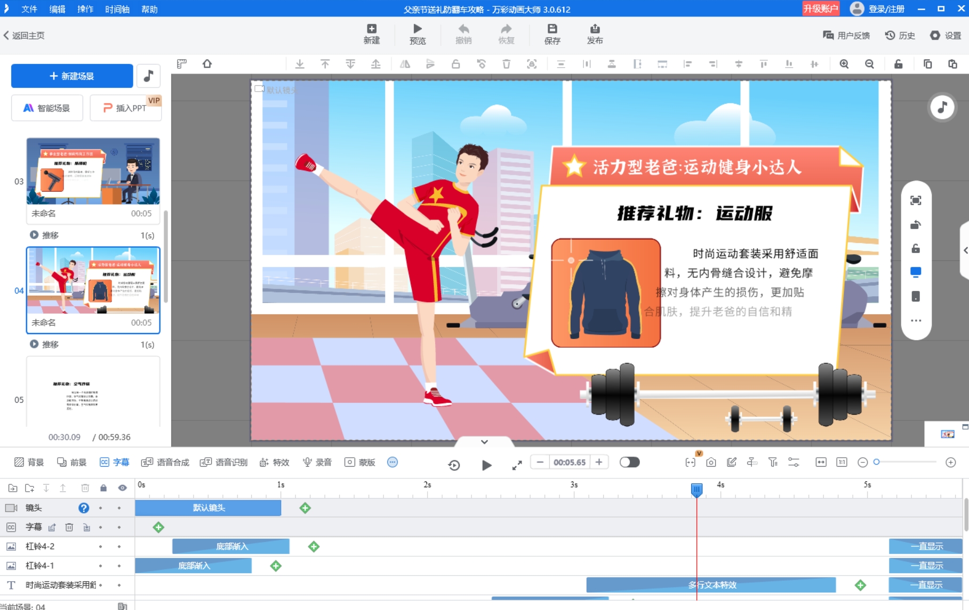969x610 pixels.
Task: Open 登录/注册 account link
Action: coord(886,9)
